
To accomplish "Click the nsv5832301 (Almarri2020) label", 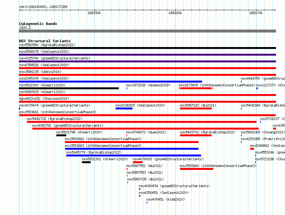I will click(x=105, y=159).
